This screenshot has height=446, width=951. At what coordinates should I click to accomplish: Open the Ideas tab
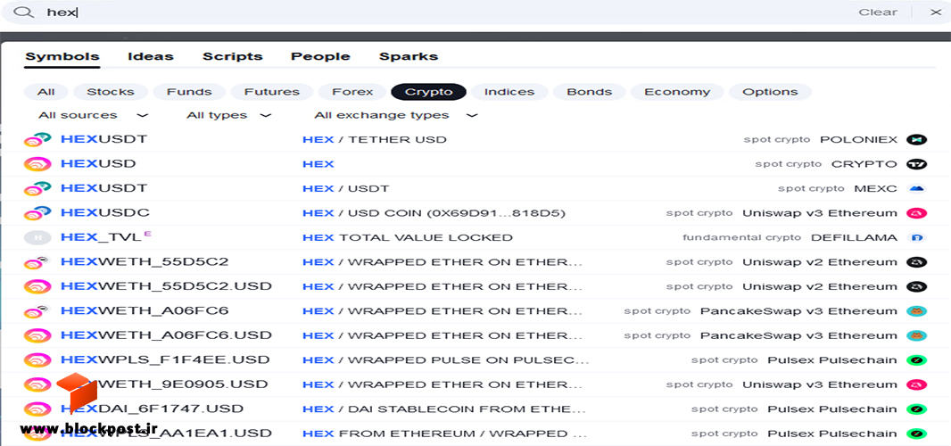click(151, 56)
